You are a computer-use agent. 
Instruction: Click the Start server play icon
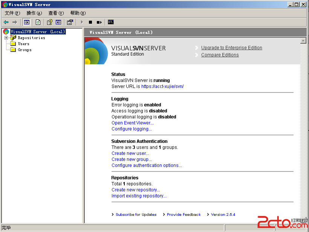click(82, 22)
